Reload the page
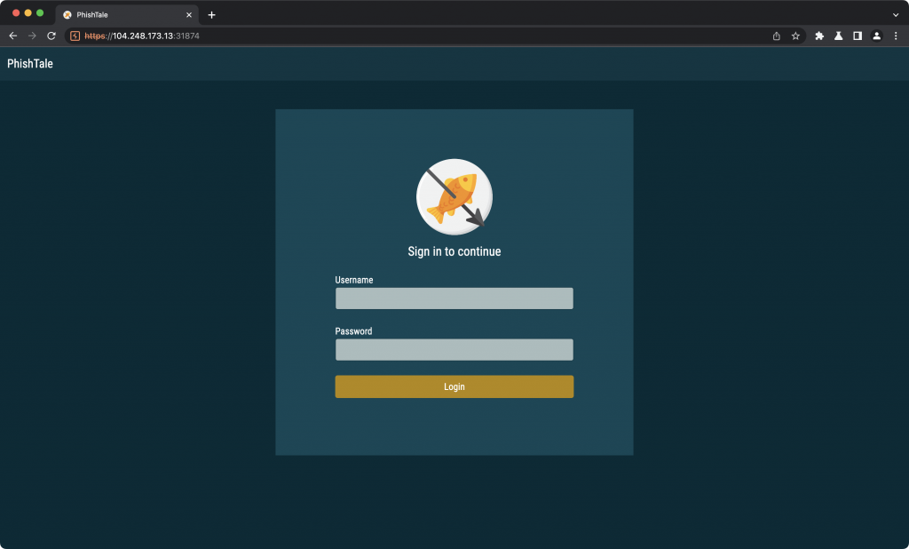The height and width of the screenshot is (549, 909). 51,36
